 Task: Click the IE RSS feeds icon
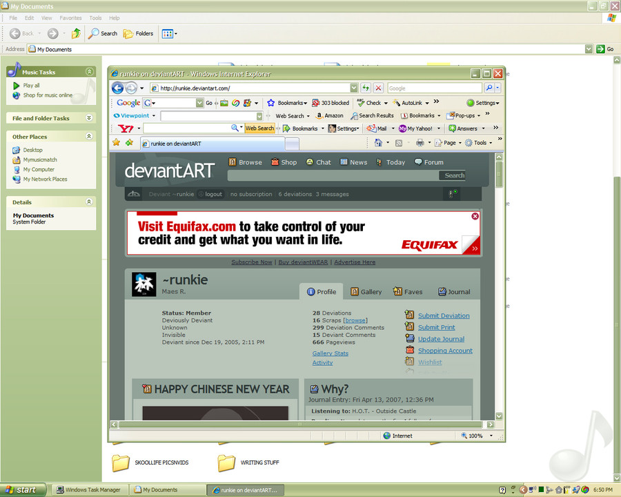(398, 143)
